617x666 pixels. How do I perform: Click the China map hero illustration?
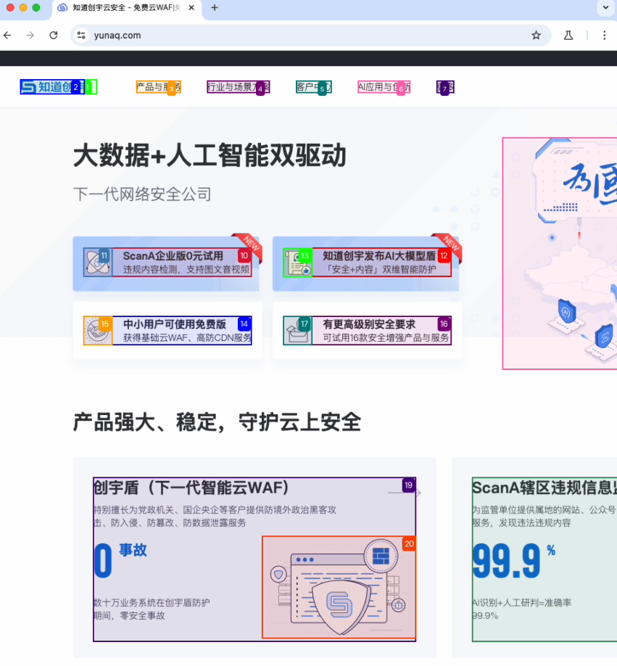(x=560, y=254)
